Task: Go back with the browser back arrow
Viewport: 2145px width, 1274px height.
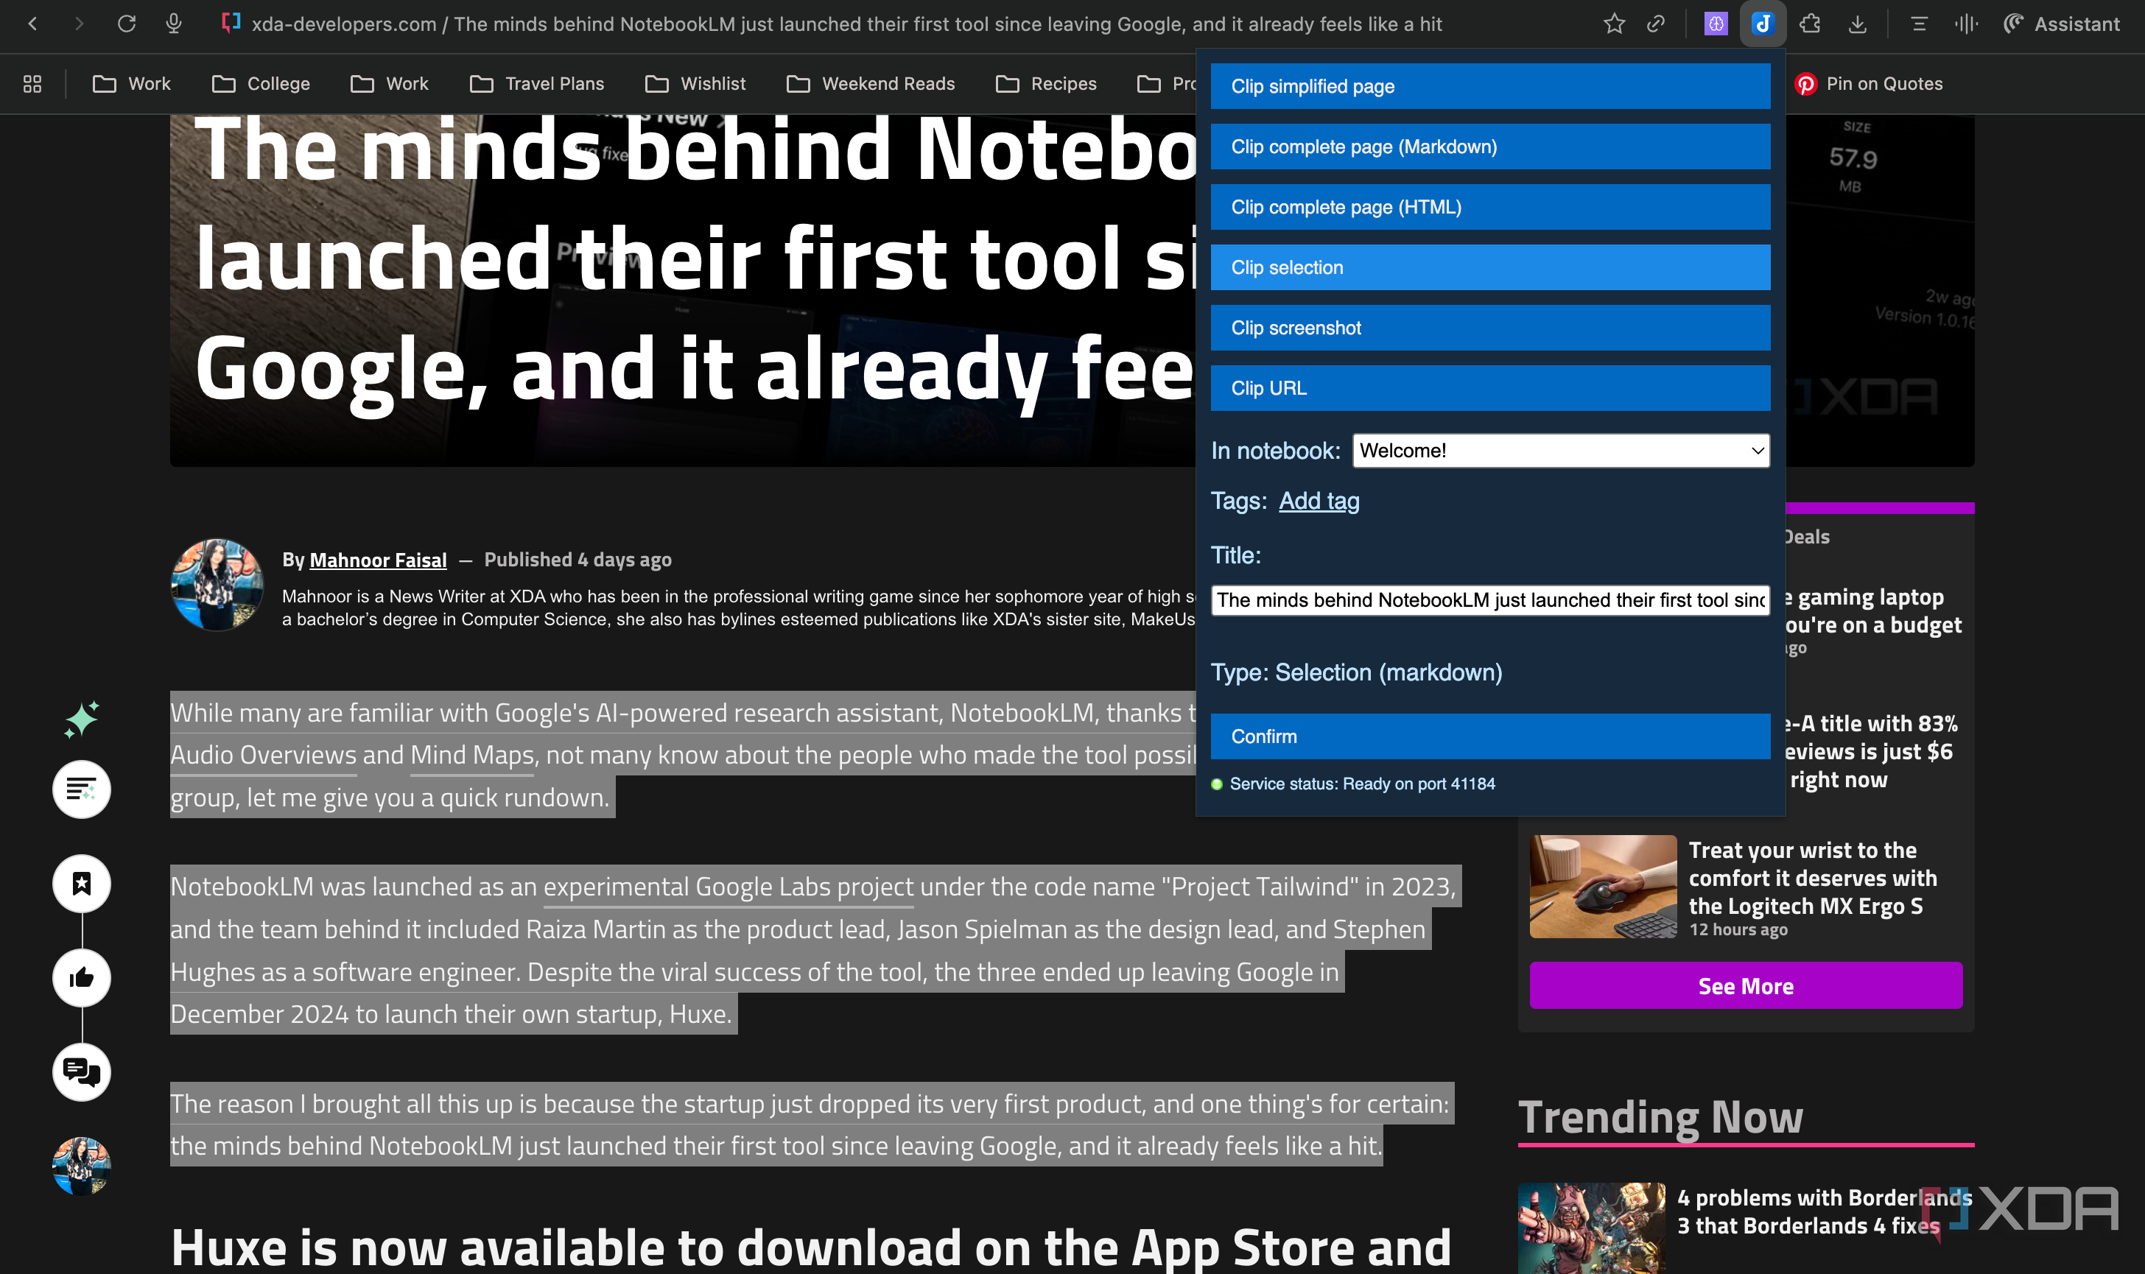Action: pos(32,24)
